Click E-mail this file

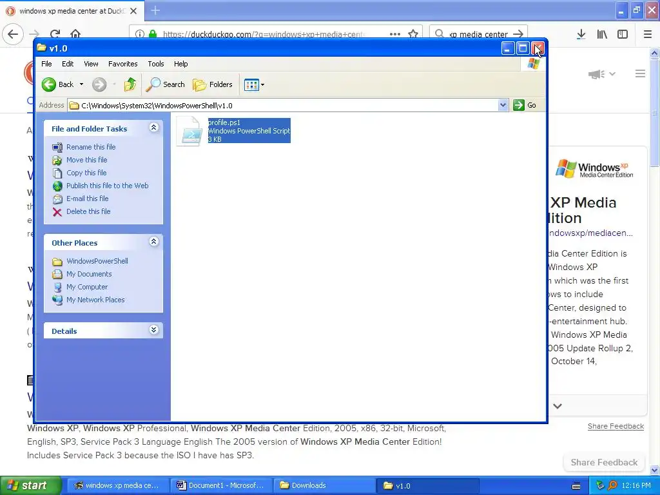[88, 199]
